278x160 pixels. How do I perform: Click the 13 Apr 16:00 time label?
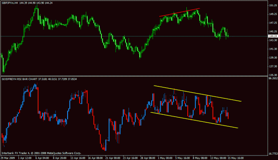pos(78,158)
